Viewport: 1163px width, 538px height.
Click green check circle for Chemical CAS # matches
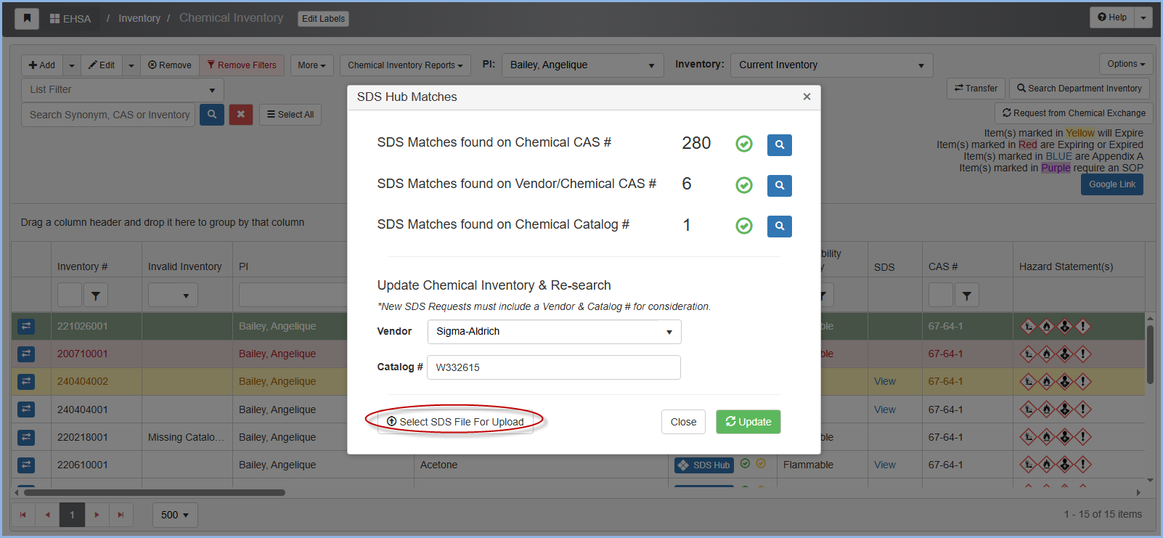click(x=744, y=144)
